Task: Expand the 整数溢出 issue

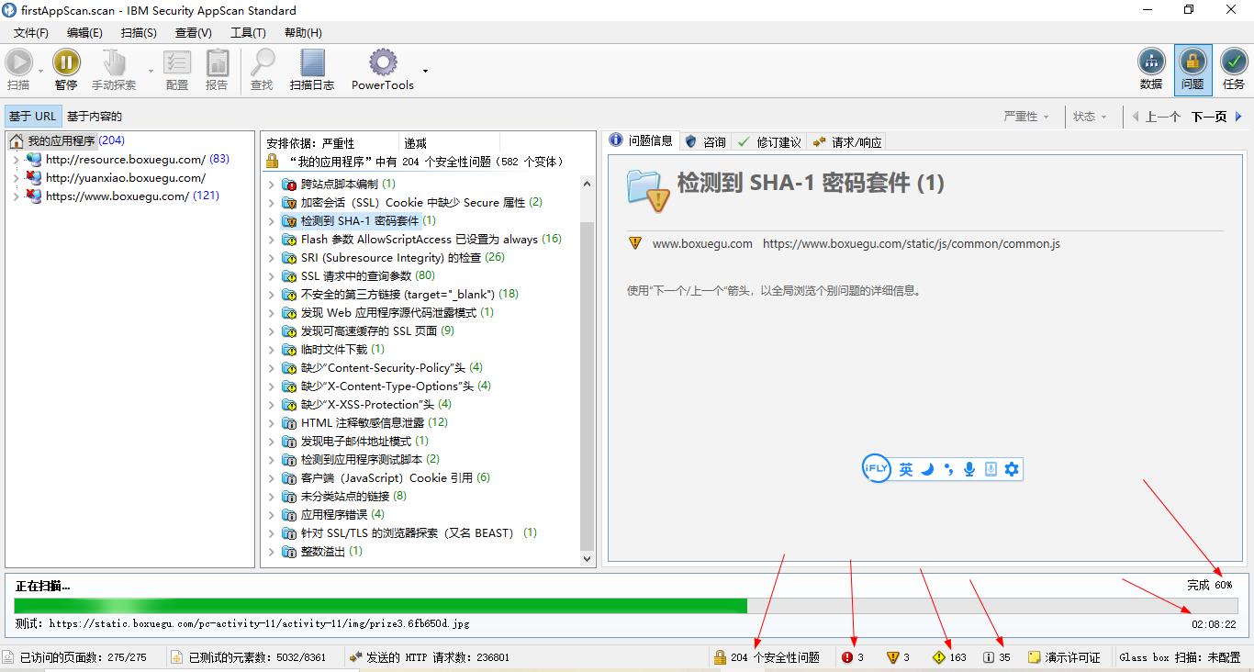Action: pos(272,552)
